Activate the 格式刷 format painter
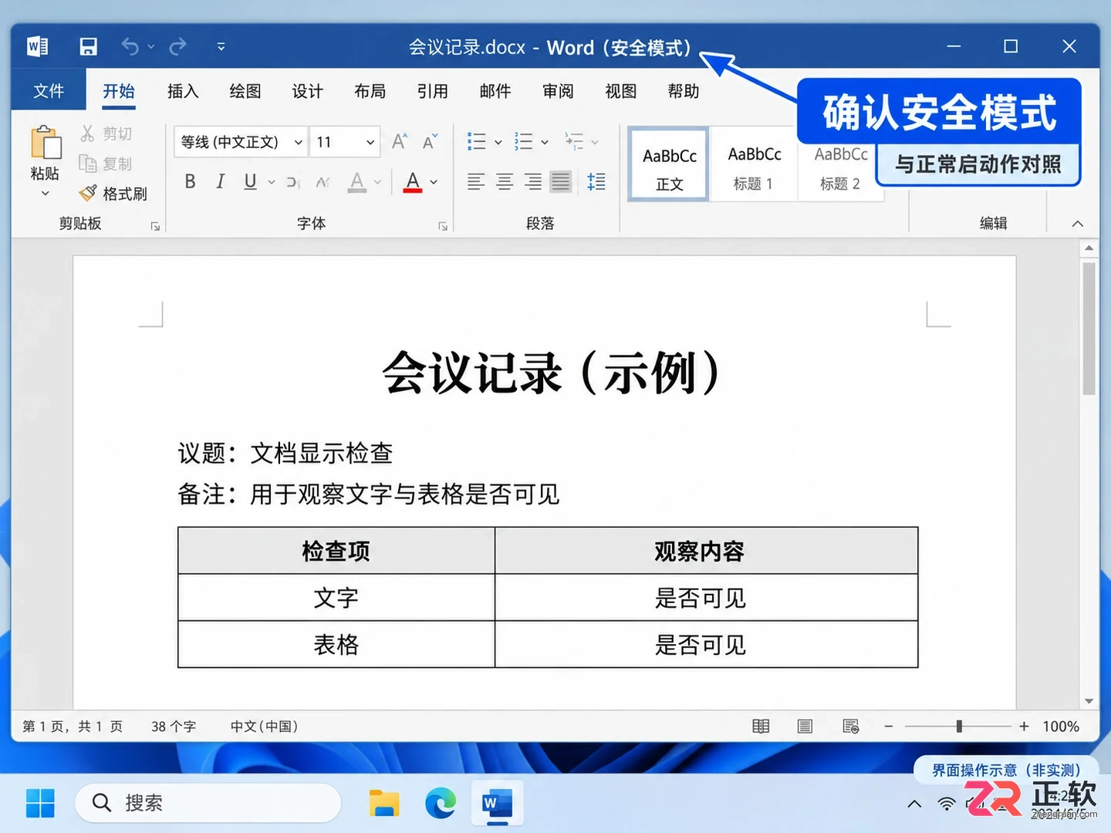The image size is (1111, 833). coord(113,194)
